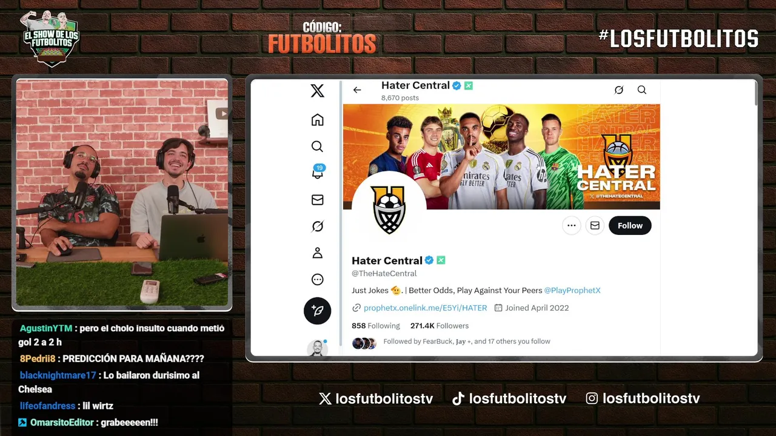Open the Home icon in X sidebar
The width and height of the screenshot is (776, 436).
317,120
